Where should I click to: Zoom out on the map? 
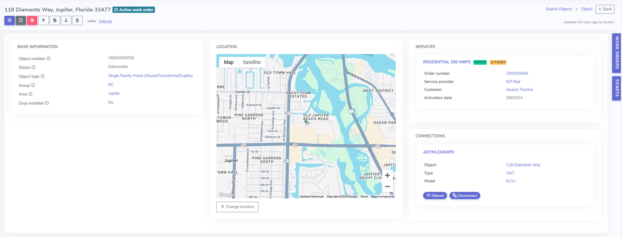coord(388,187)
